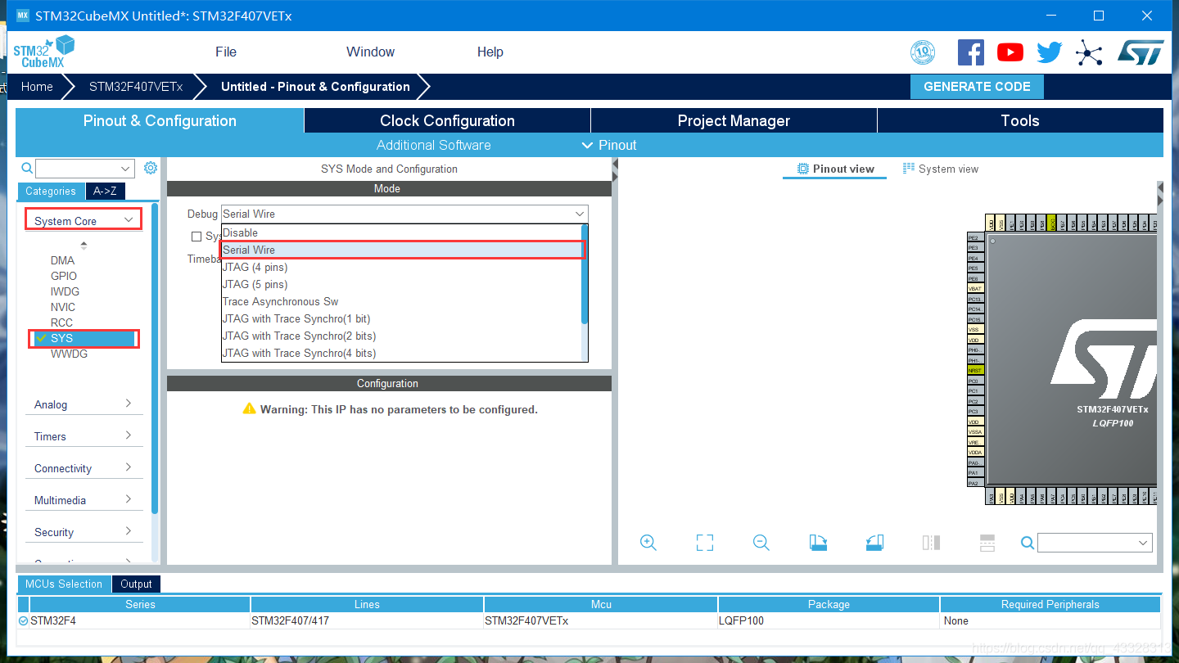Select WWDG under System Core
The width and height of the screenshot is (1179, 663).
[x=69, y=354]
